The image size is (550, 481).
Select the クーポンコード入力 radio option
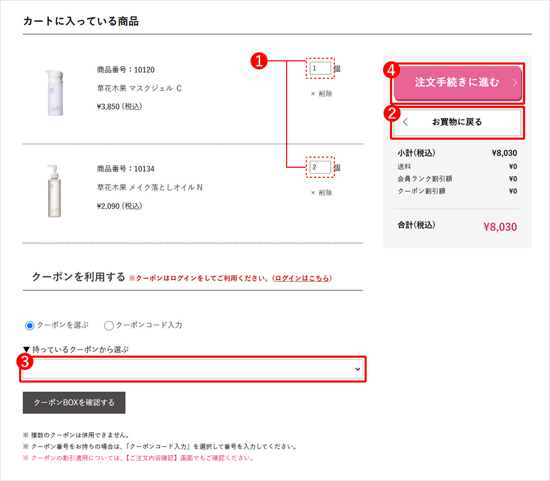tap(109, 325)
